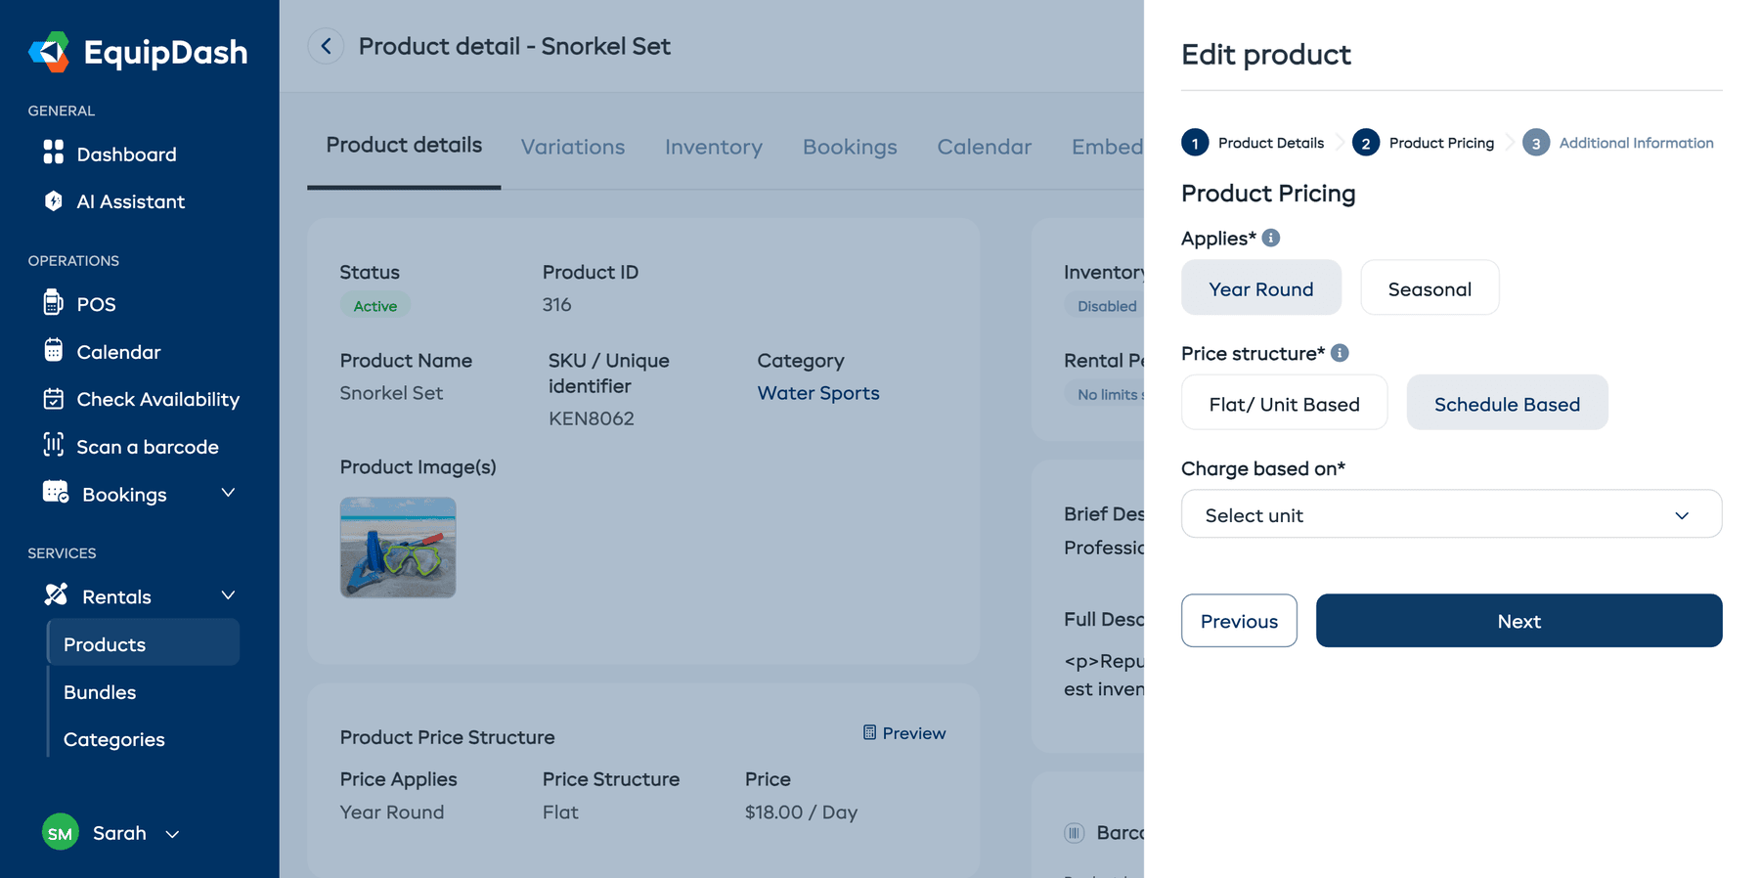The image size is (1760, 878).
Task: Open the Dashboard sidebar item
Action: point(127,154)
